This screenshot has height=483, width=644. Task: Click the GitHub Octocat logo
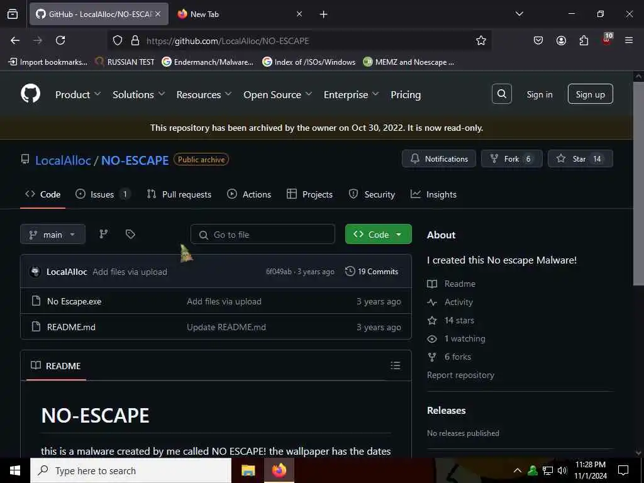coord(31,94)
